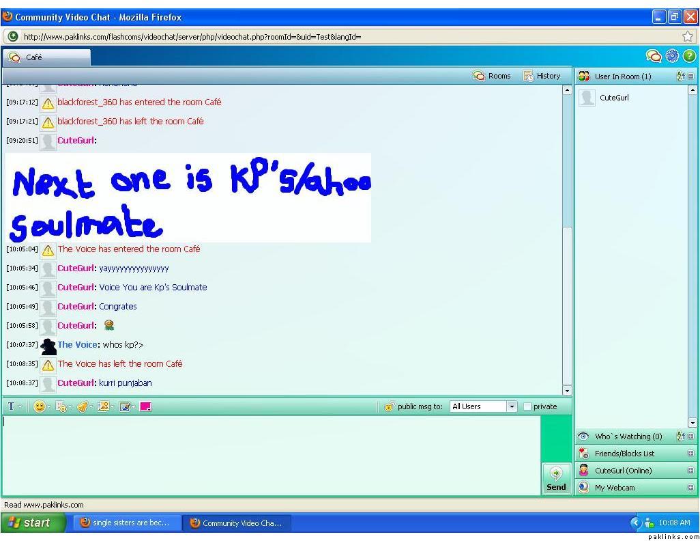Open the History view
The height and width of the screenshot is (541, 700).
[x=542, y=77]
